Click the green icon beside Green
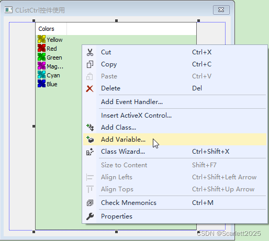Image resolution: width=269 pixels, height=241 pixels. [41, 57]
